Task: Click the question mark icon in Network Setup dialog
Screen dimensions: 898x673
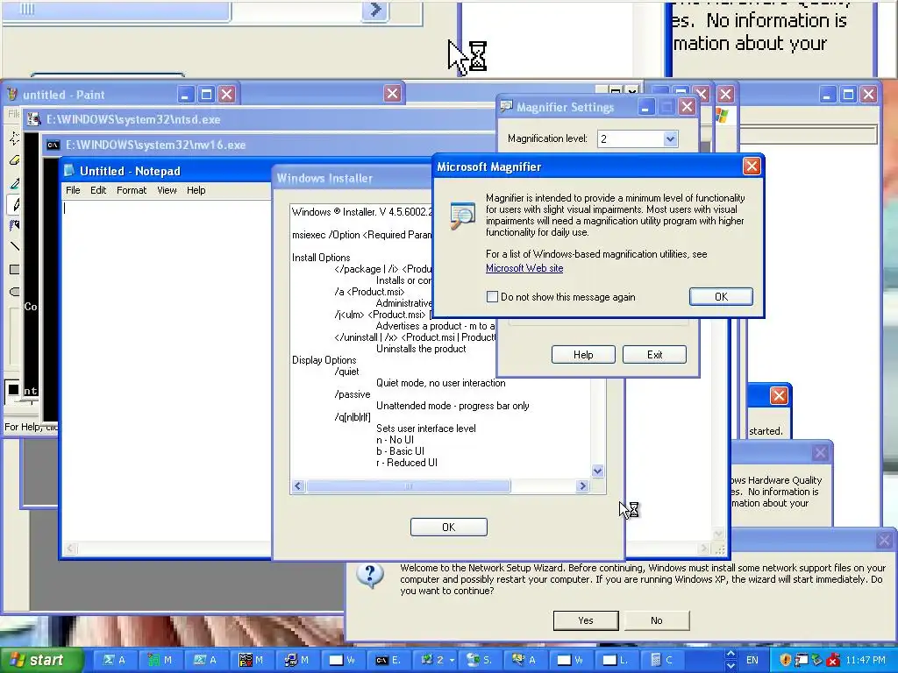Action: 370,575
